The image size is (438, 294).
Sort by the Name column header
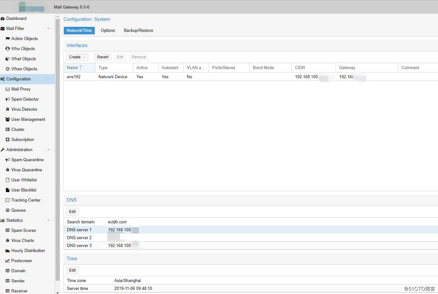tap(79, 68)
